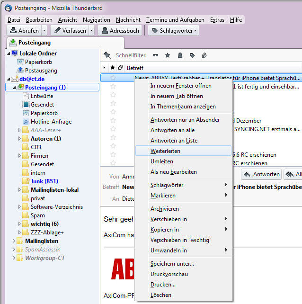Open the Schlagwörter submenu in the context menu

tap(167, 185)
